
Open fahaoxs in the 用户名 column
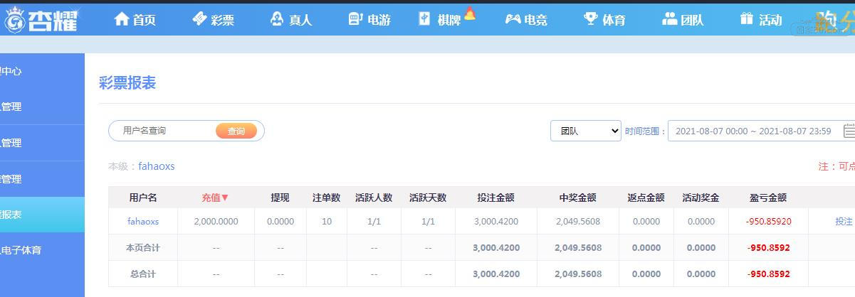pyautogui.click(x=143, y=221)
